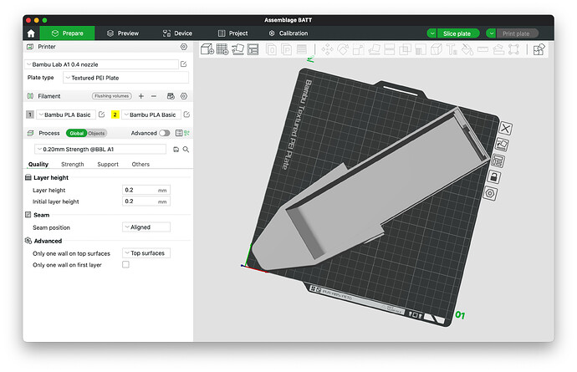Switch process scope to Global
577x372 pixels.
(x=77, y=133)
